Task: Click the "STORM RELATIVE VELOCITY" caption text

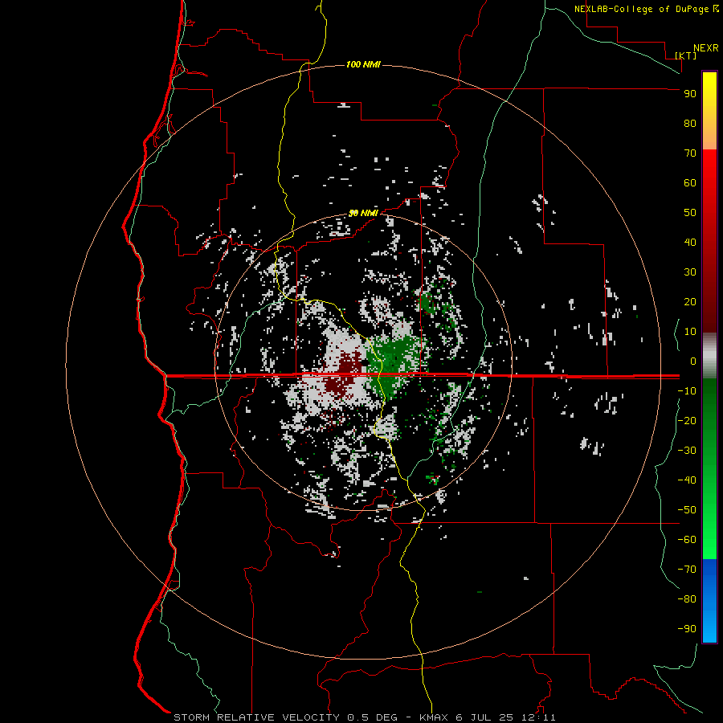Action: (256, 717)
